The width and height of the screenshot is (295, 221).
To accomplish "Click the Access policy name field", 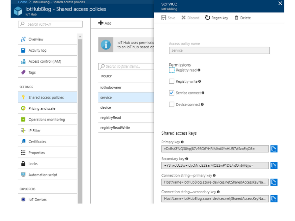I will pyautogui.click(x=219, y=50).
